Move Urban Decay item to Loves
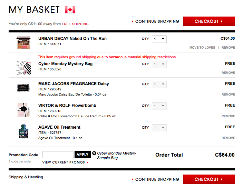This screenshot has width=243, height=188. pos(202,48)
